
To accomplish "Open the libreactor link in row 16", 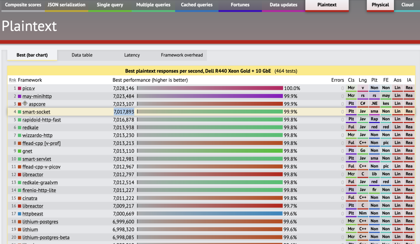I will 33,206.
